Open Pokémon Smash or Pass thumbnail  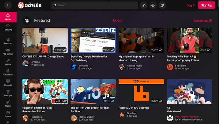(45, 92)
